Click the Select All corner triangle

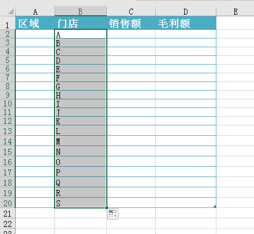[x=11, y=11]
